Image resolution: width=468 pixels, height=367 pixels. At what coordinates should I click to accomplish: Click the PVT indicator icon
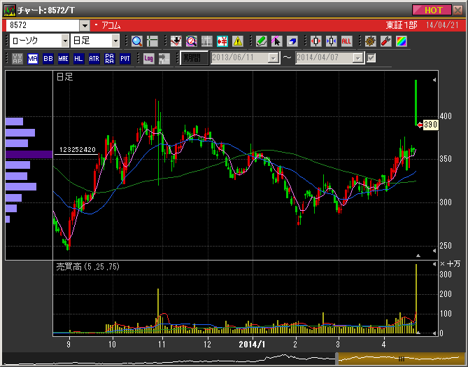coord(125,58)
